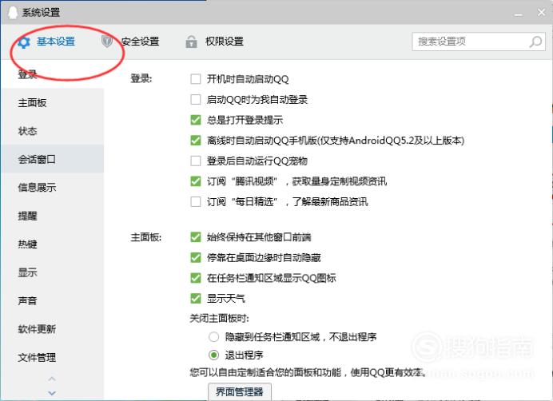Open the 基本设置 tab
This screenshot has width=553, height=401.
pos(56,42)
